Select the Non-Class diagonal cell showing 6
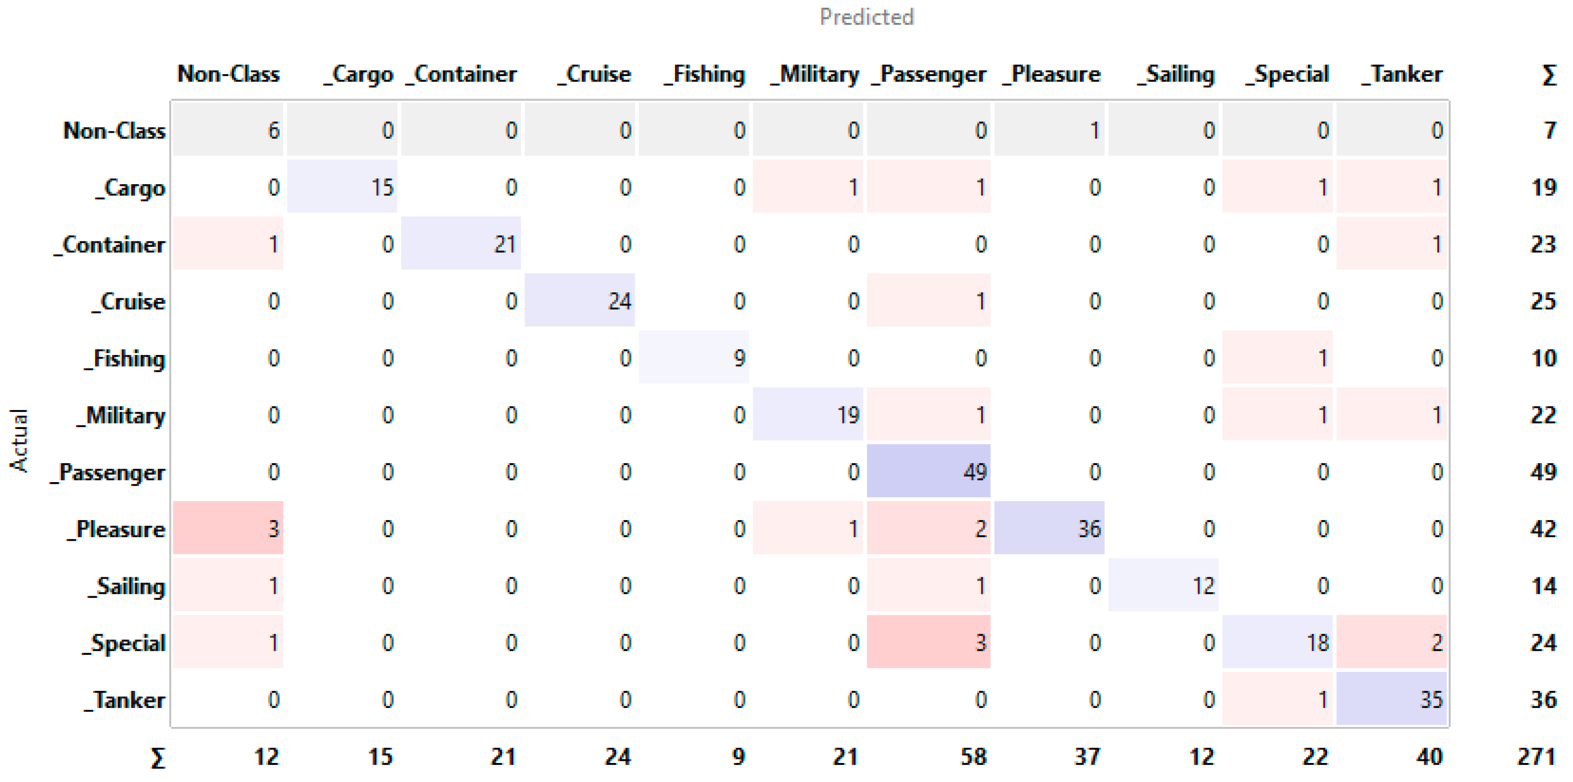 228,130
